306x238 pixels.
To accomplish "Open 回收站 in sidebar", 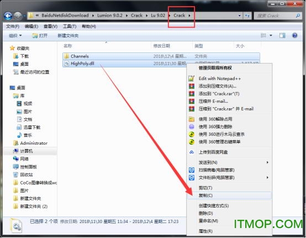I will [27, 175].
